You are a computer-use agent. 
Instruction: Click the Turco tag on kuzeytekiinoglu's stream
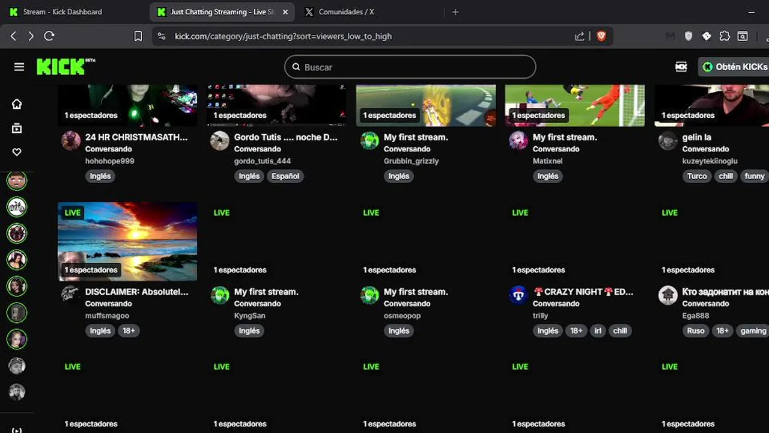697,176
